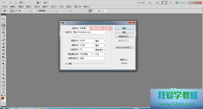
Task: Select the Crop tool
Action: pos(4,33)
